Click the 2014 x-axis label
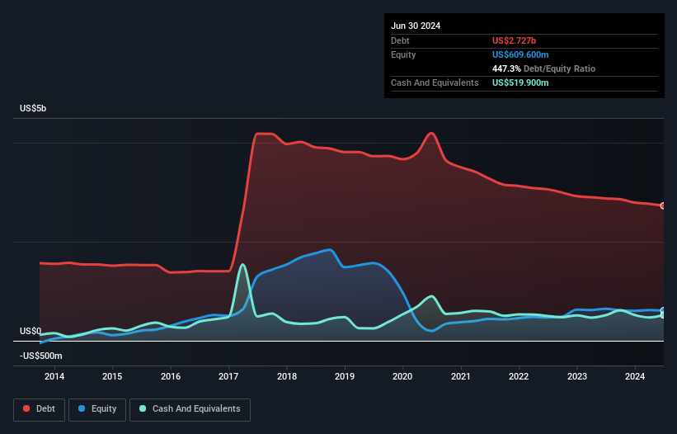Screen dimensions: 677x434 tap(54, 376)
